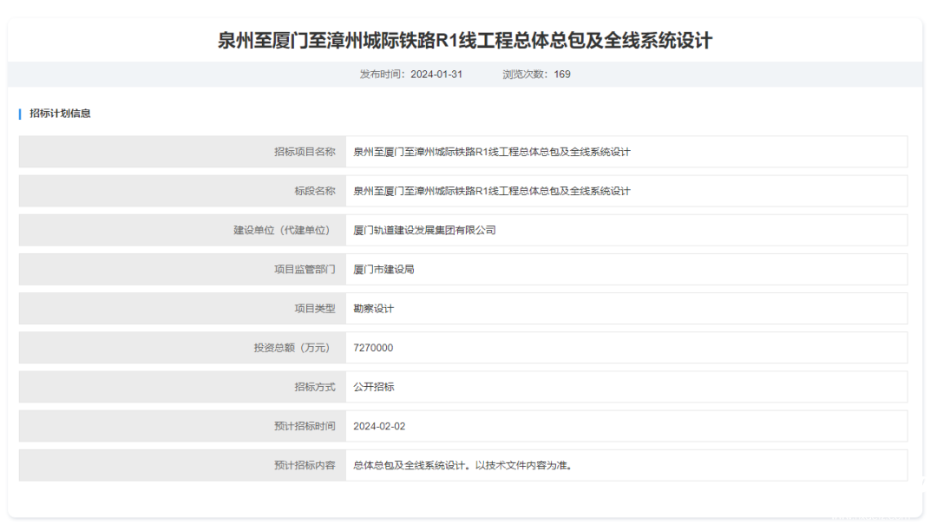
Task: Click the 预计招标时间 label
Action: (305, 426)
